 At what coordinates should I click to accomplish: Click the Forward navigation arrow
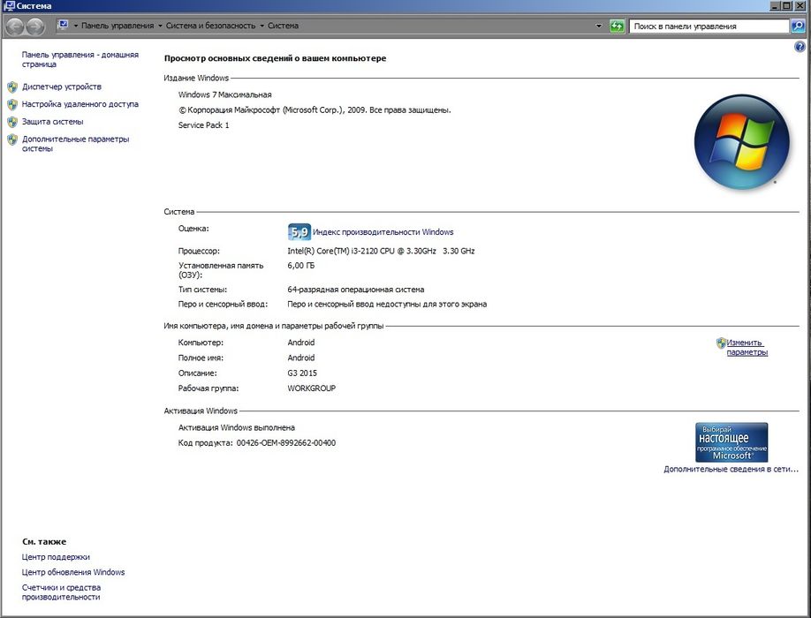click(x=34, y=26)
